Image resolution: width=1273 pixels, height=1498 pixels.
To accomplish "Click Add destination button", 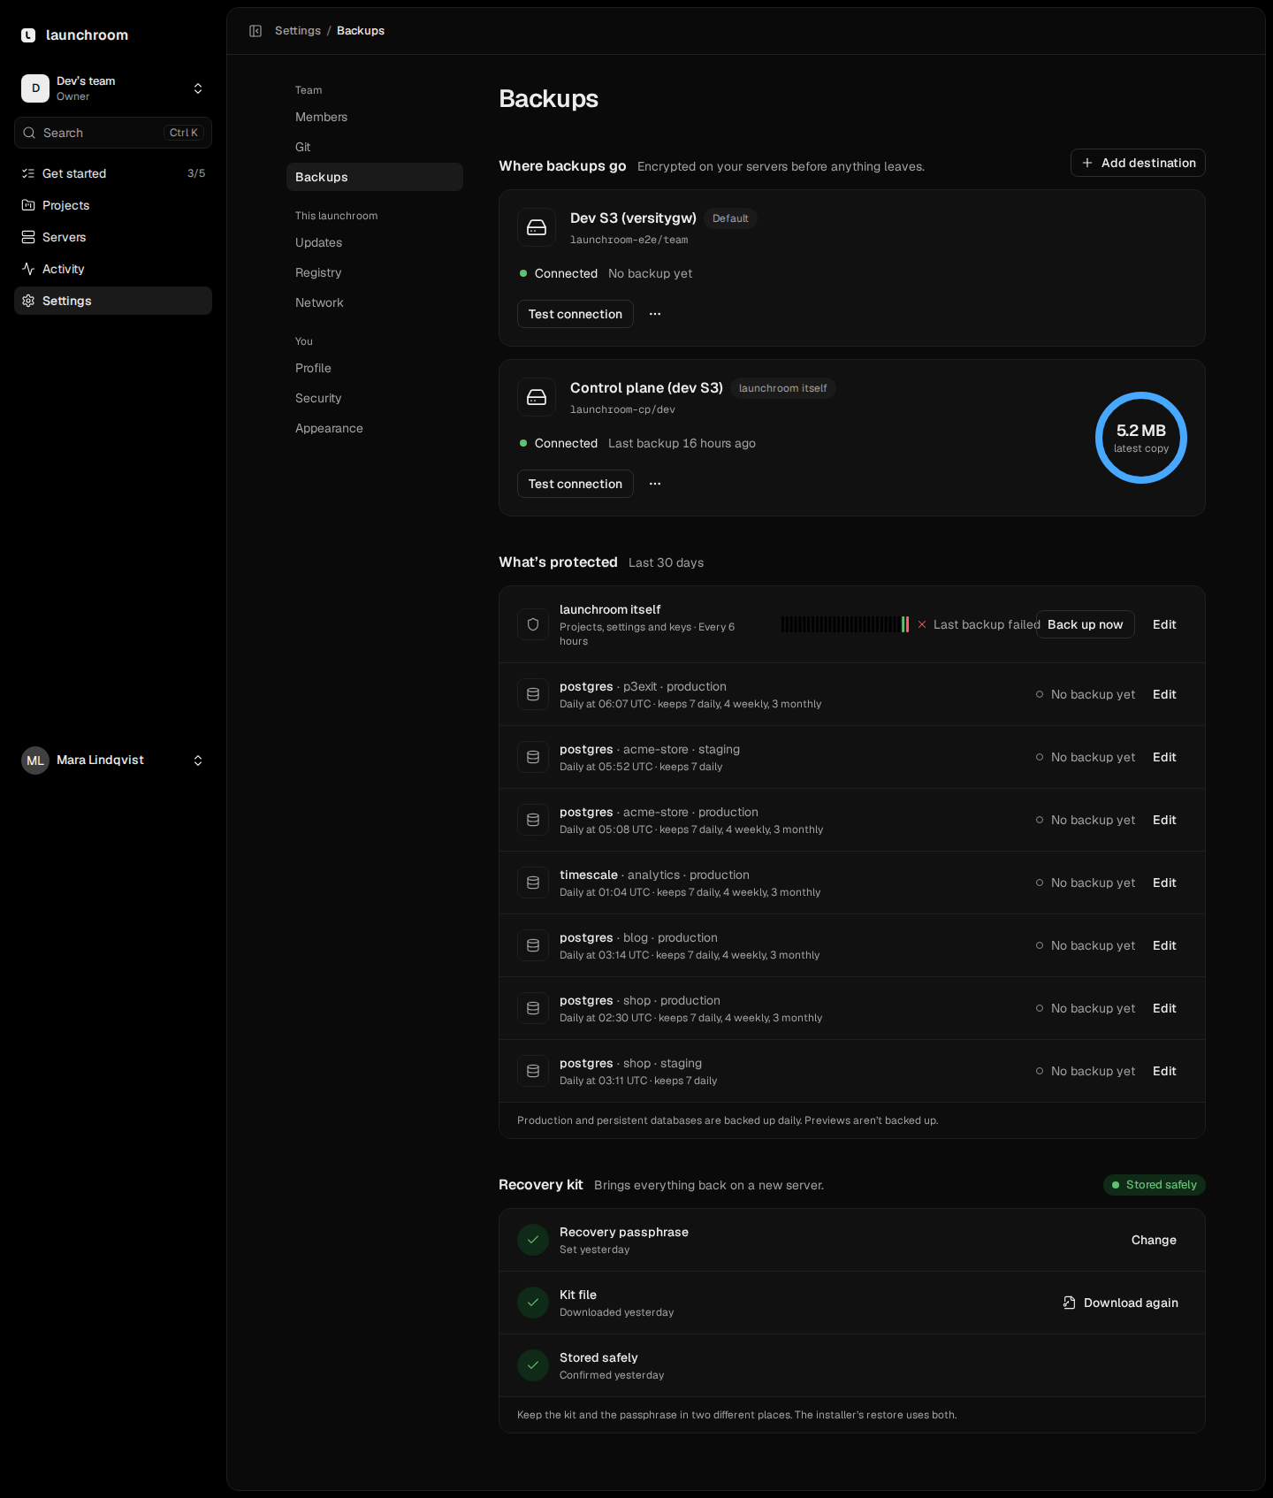I will [1138, 163].
